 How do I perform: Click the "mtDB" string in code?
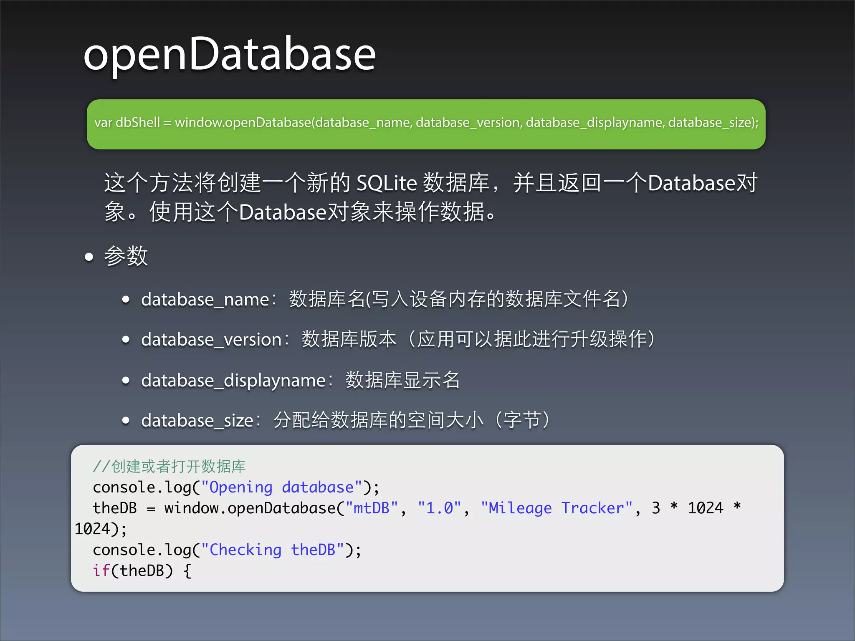coord(372,508)
